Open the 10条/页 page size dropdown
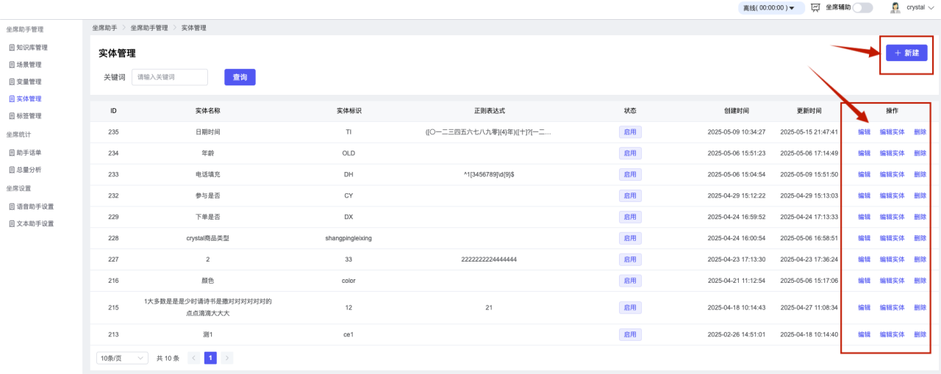The height and width of the screenshot is (374, 941). click(x=121, y=359)
